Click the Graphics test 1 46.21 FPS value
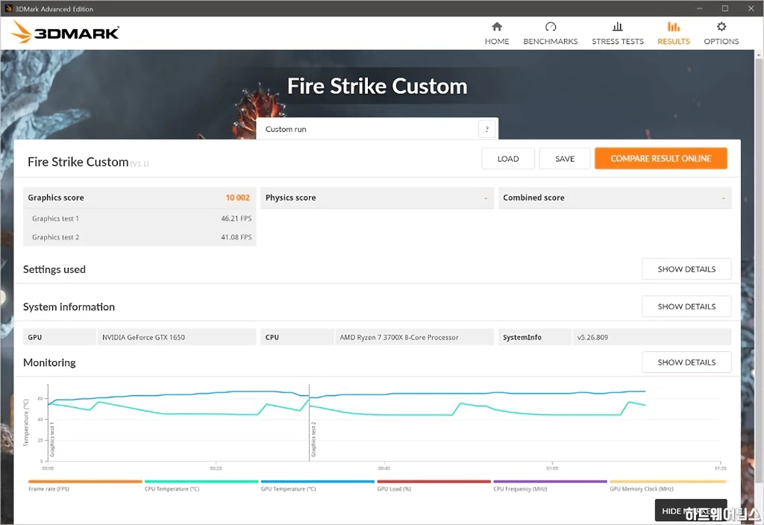 pyautogui.click(x=237, y=219)
